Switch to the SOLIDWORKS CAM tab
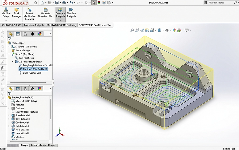Viewport: 239px width, 150px height. [11, 25]
